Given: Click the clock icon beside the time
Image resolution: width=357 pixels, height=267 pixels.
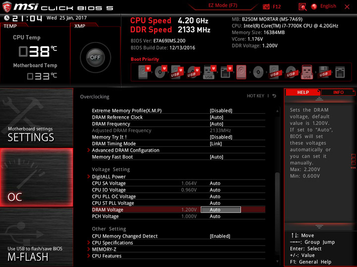Looking at the screenshot, I should tap(6, 18).
